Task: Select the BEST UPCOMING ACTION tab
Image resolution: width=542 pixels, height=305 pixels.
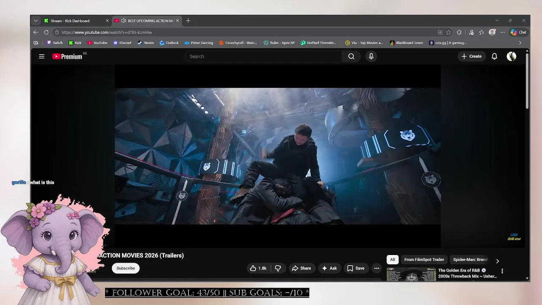Action: [147, 21]
